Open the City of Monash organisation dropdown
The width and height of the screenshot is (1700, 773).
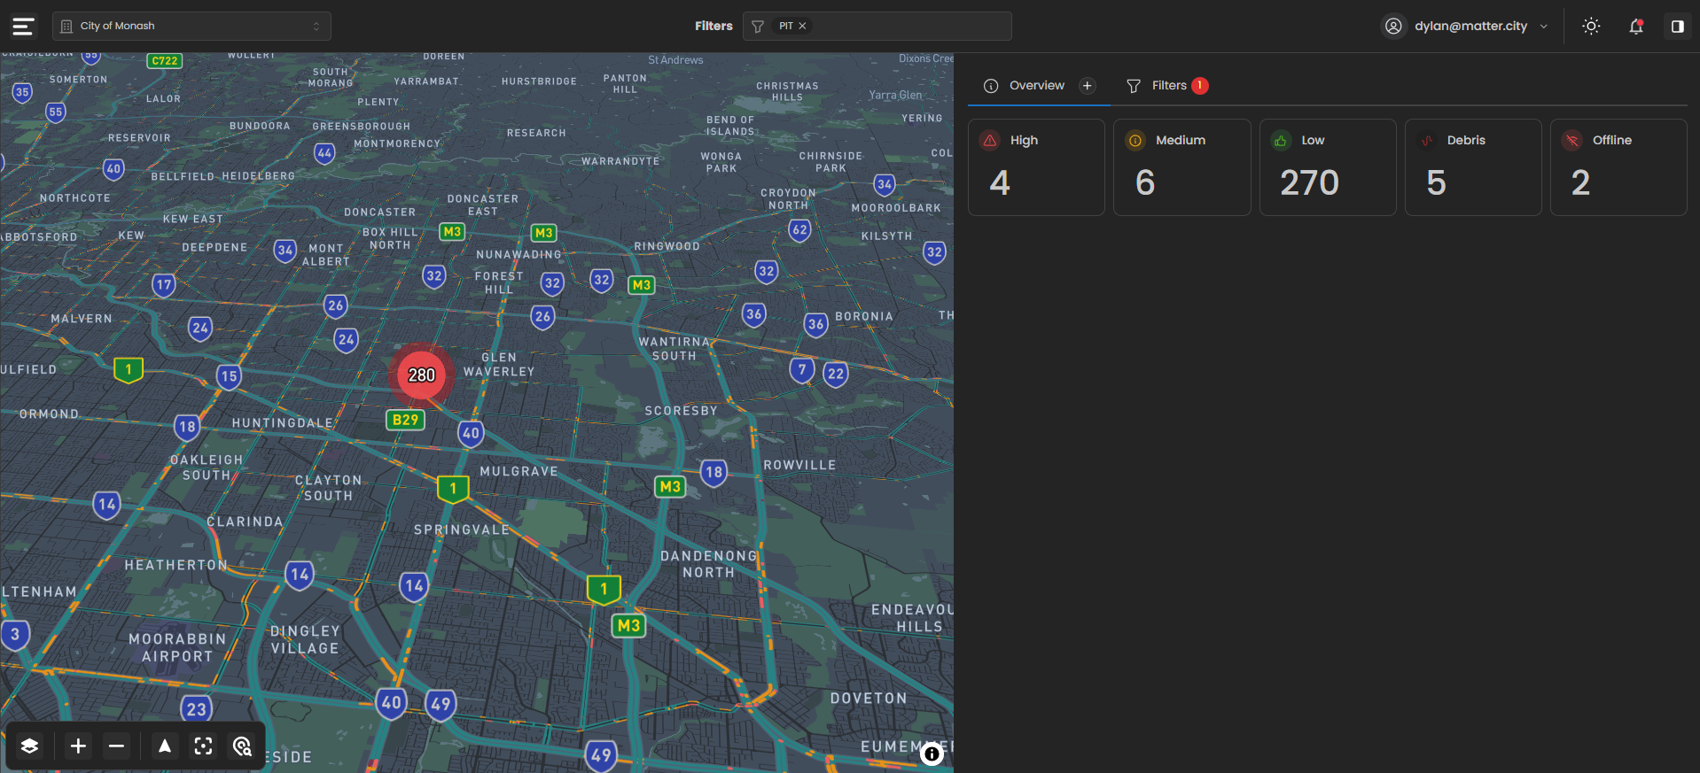pos(191,26)
